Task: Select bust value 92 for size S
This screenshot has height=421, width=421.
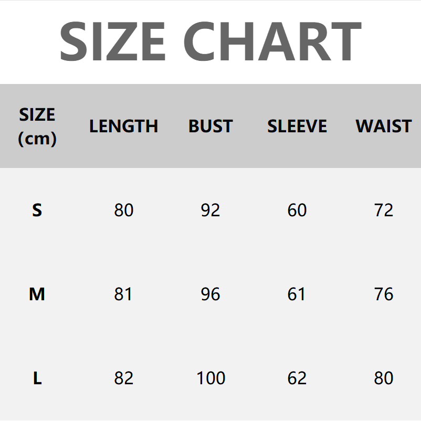Action: pyautogui.click(x=210, y=210)
